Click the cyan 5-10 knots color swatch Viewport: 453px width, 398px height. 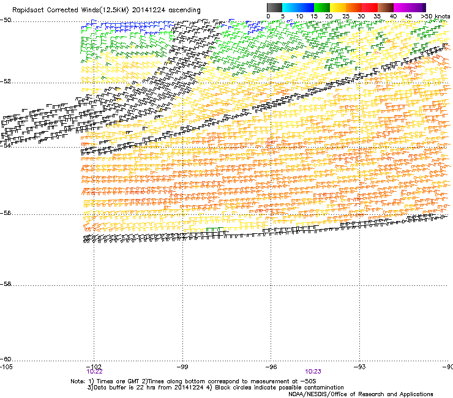pos(290,7)
